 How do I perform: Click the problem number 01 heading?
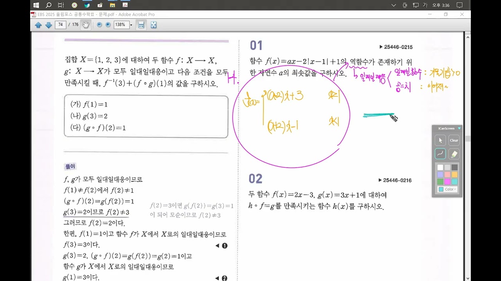[x=256, y=46]
